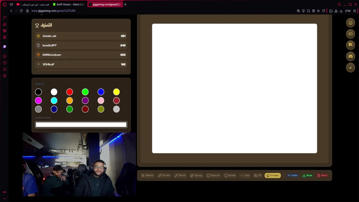Take a snapshot with the capture icon
Image resolution: width=359 pixels, height=202 pixels.
(x=309, y=11)
